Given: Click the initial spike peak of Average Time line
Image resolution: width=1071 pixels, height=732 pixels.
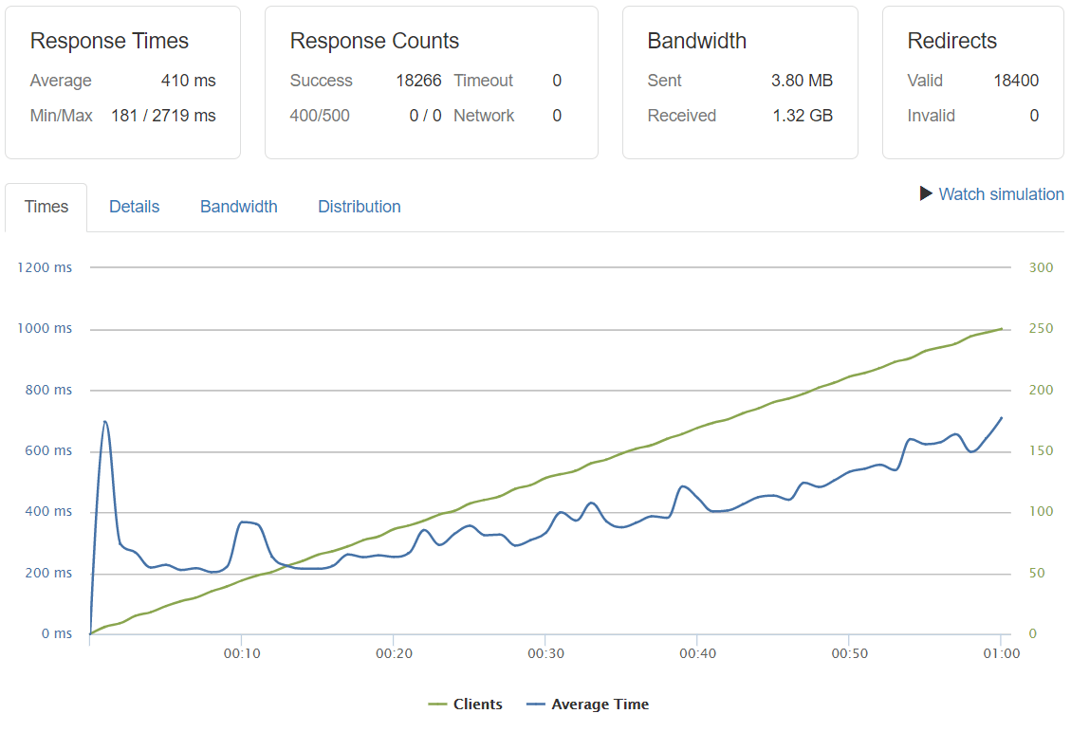Looking at the screenshot, I should (x=104, y=422).
